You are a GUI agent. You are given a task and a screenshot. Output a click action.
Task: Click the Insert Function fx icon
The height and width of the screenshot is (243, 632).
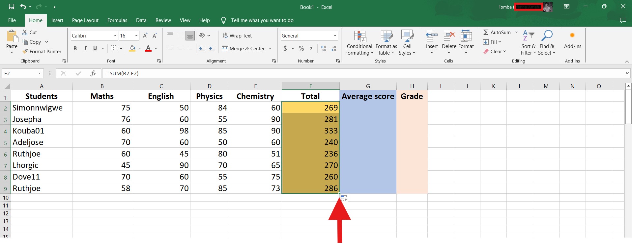coord(93,73)
